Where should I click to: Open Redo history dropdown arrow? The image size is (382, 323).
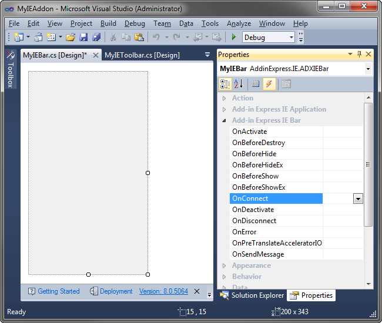(187, 37)
